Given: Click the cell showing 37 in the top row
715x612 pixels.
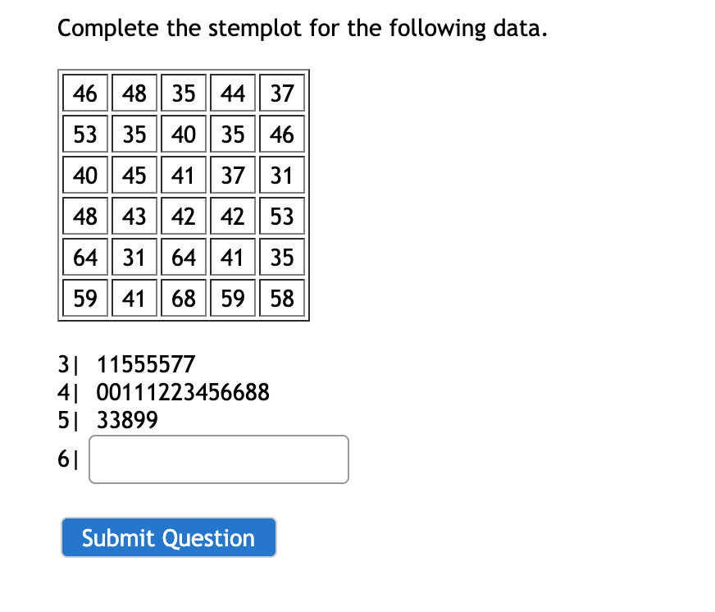Looking at the screenshot, I should [x=282, y=93].
